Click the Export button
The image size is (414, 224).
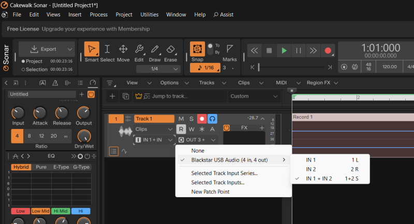(x=44, y=49)
